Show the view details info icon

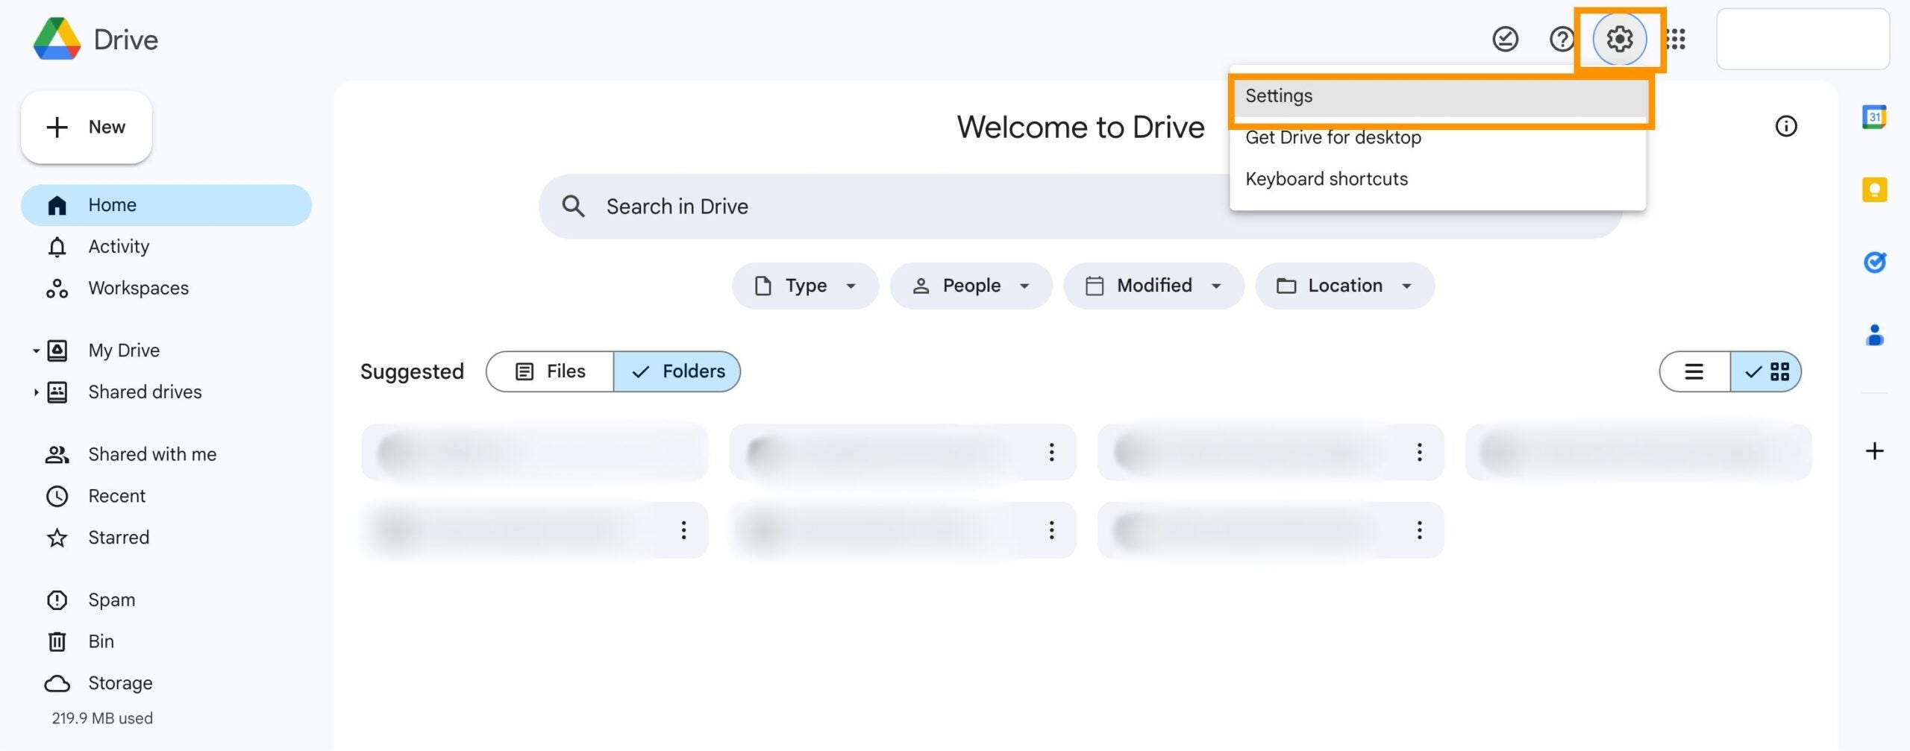pos(1785,126)
